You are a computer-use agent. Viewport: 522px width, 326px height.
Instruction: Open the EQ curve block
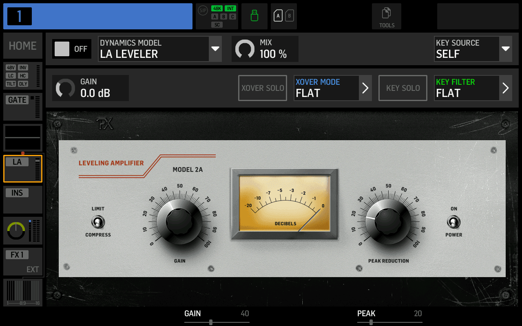coord(23,138)
